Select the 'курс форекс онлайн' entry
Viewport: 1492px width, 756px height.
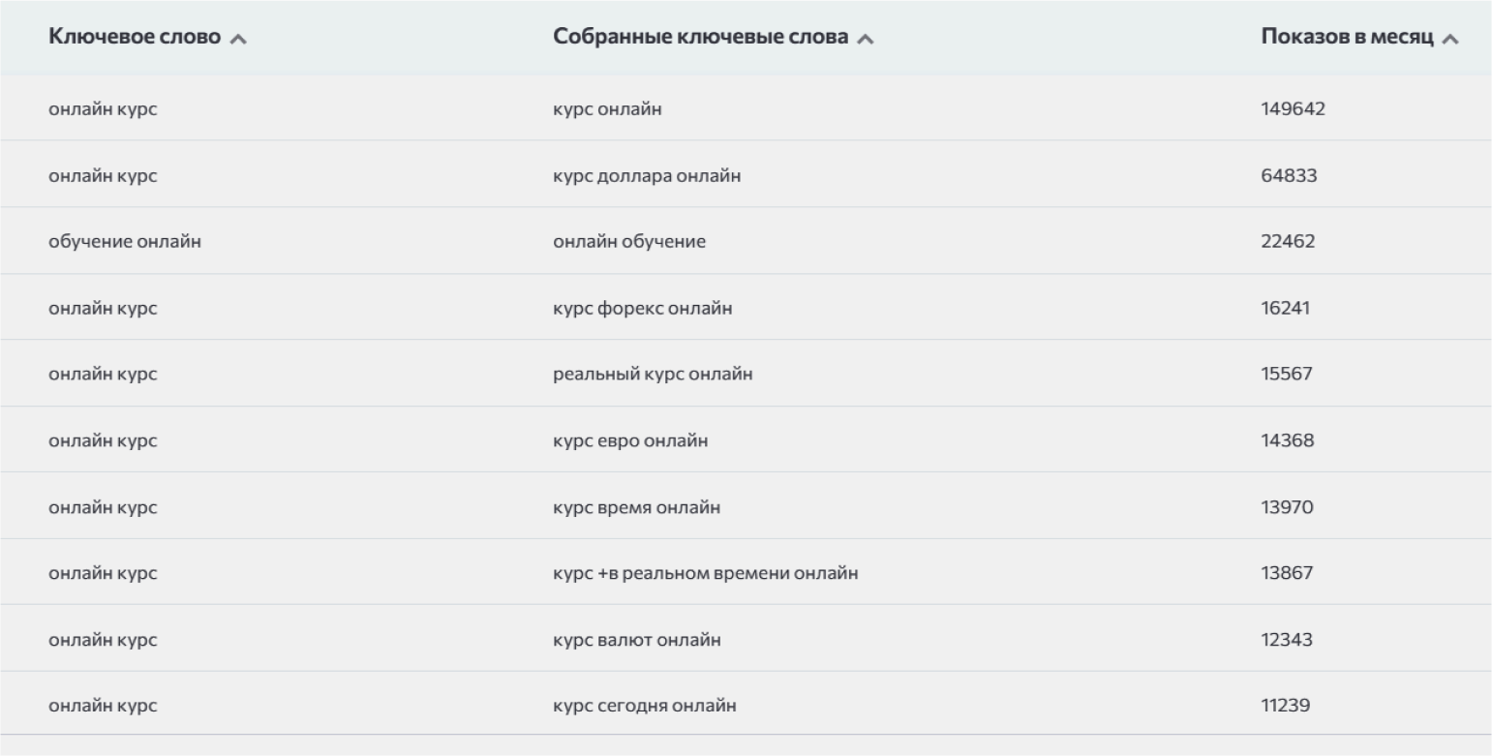636,308
